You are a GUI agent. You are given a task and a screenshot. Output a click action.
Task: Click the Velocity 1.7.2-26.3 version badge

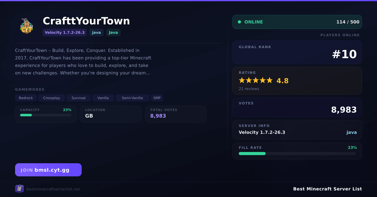click(x=65, y=33)
